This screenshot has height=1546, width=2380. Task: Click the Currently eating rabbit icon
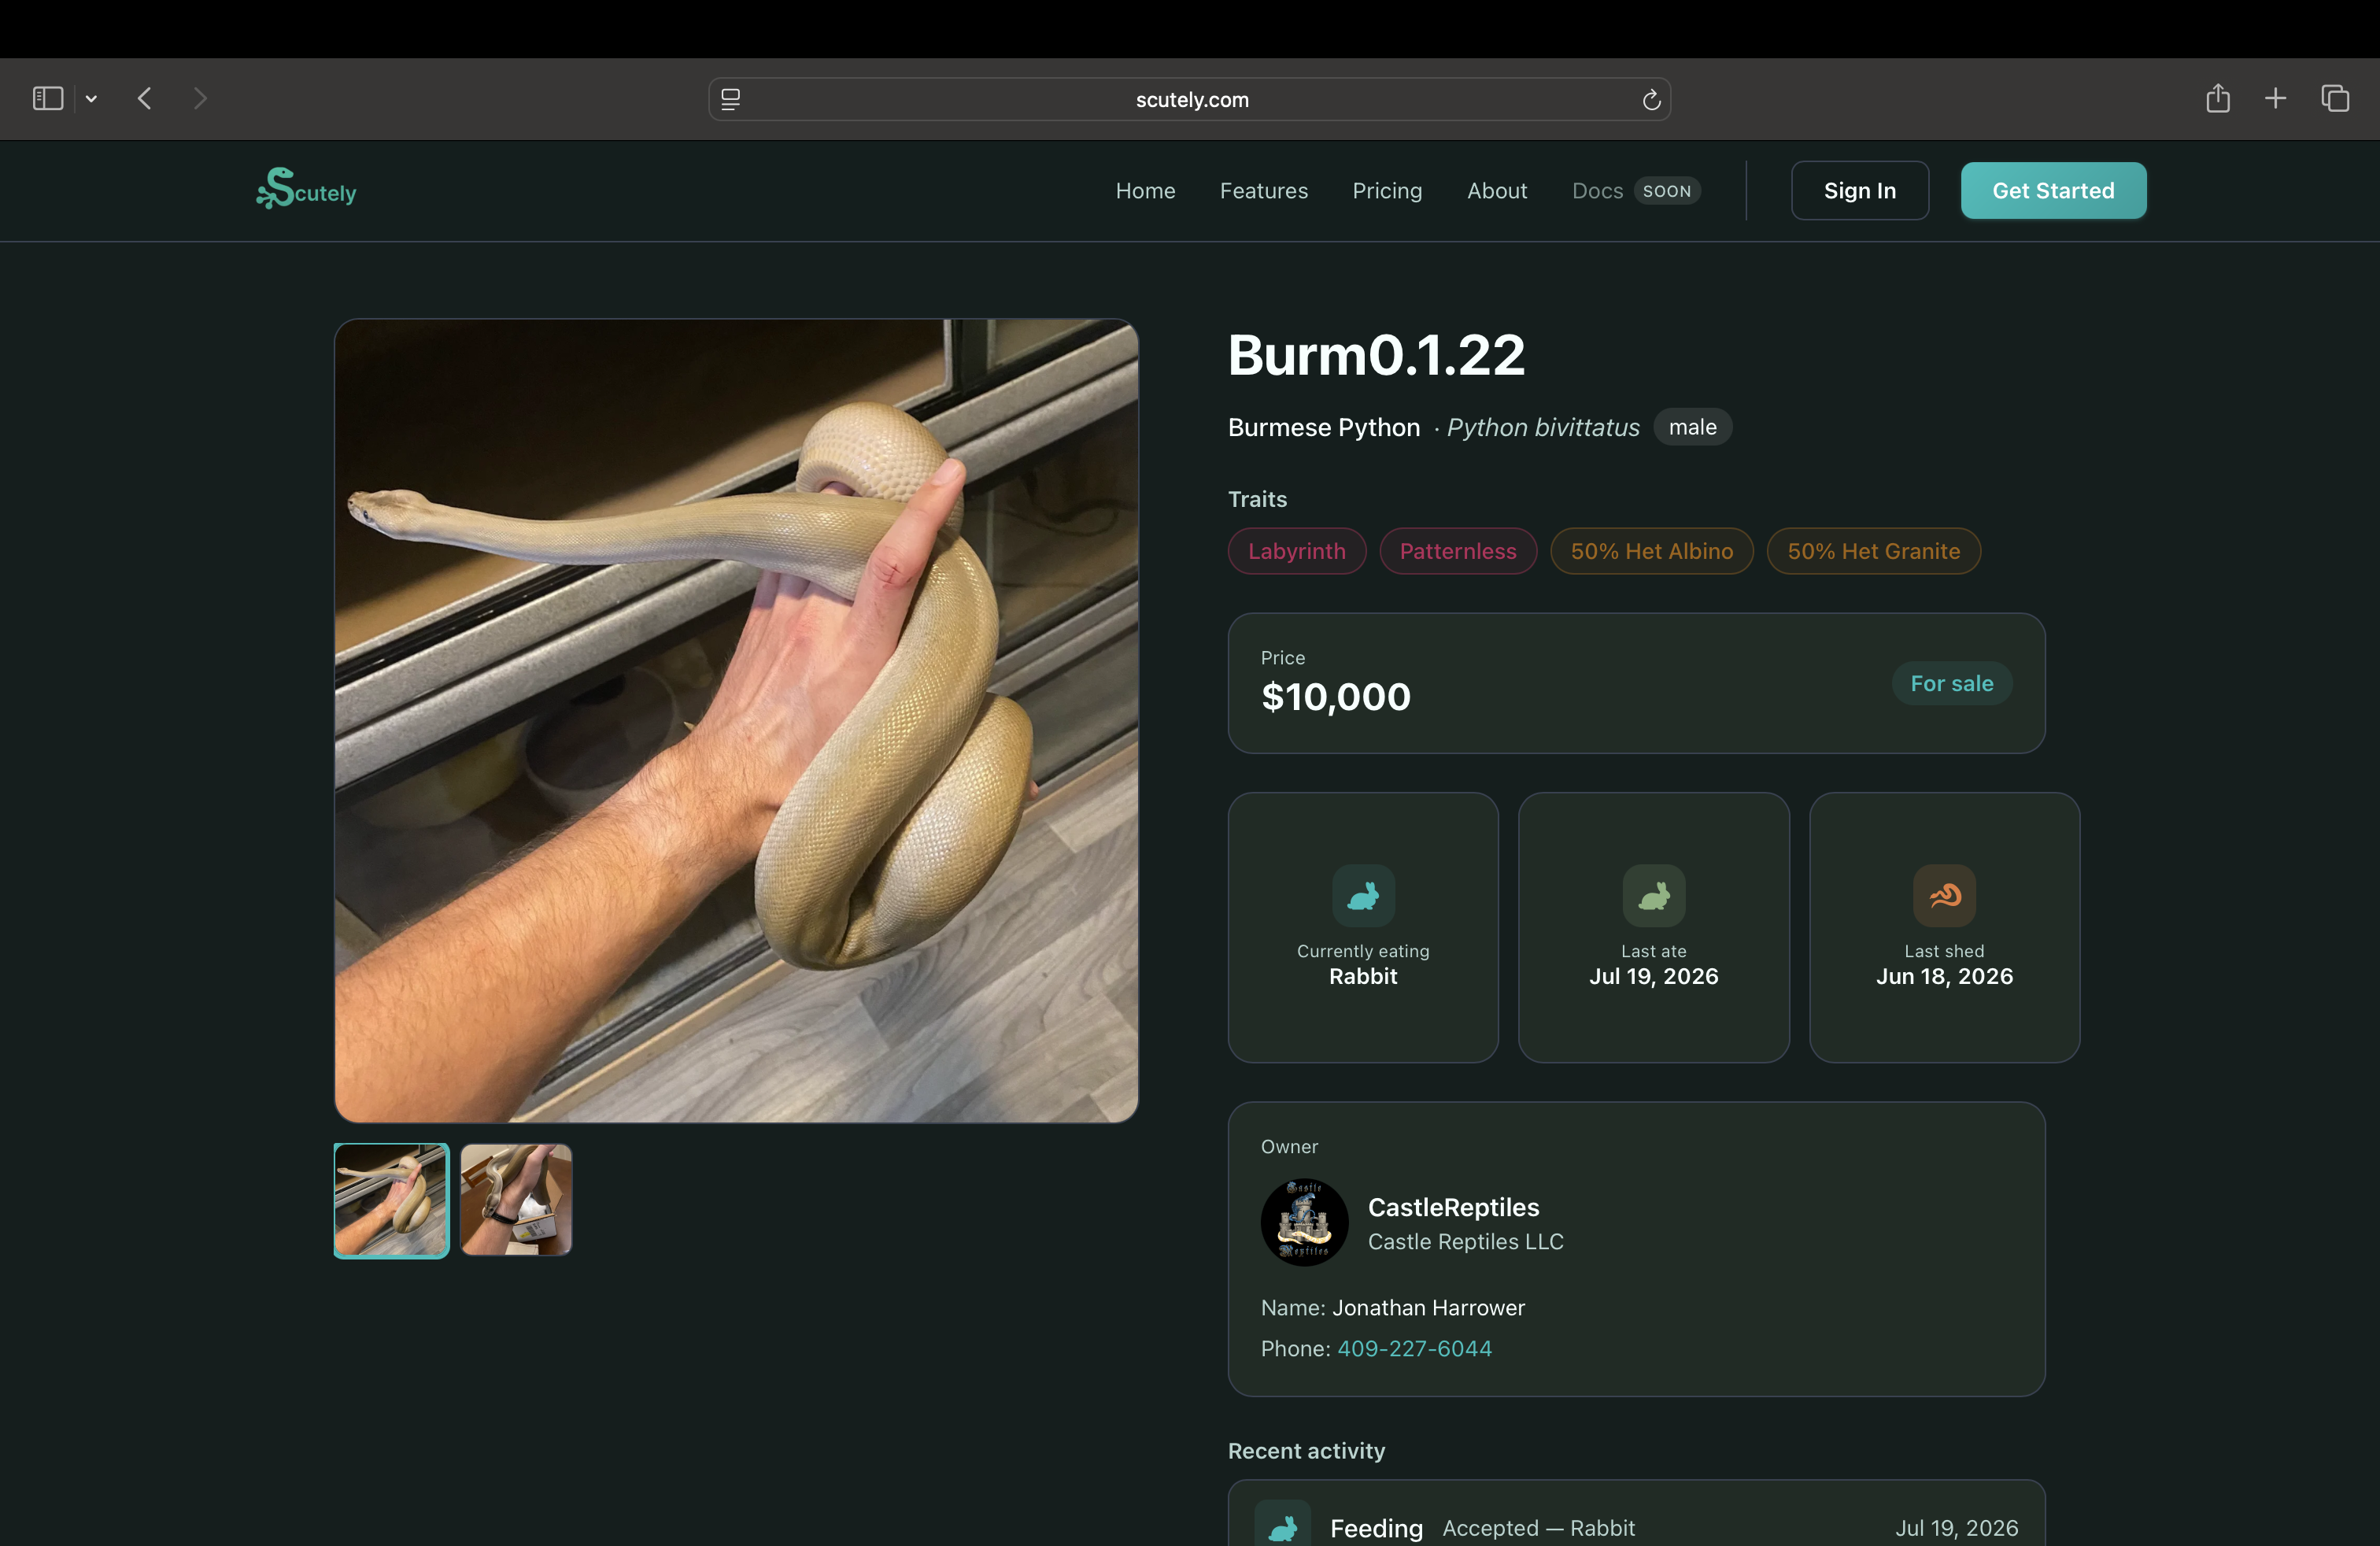1362,895
